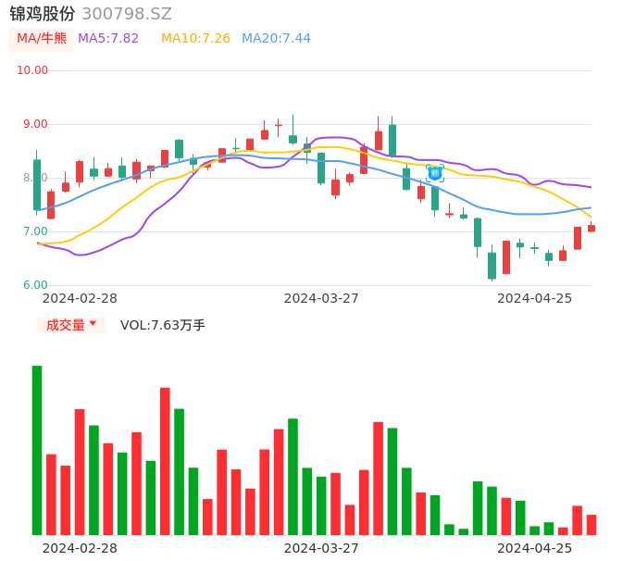Click the stock code 300798.SZ
Viewport: 635px width, 561px height.
(x=127, y=14)
